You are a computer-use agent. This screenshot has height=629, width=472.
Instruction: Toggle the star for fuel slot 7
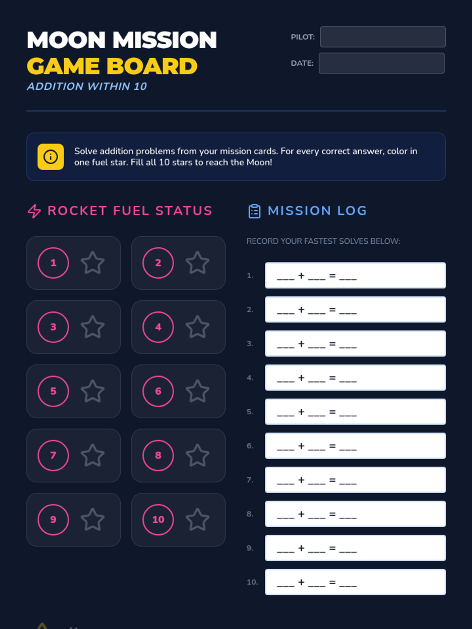(x=92, y=455)
